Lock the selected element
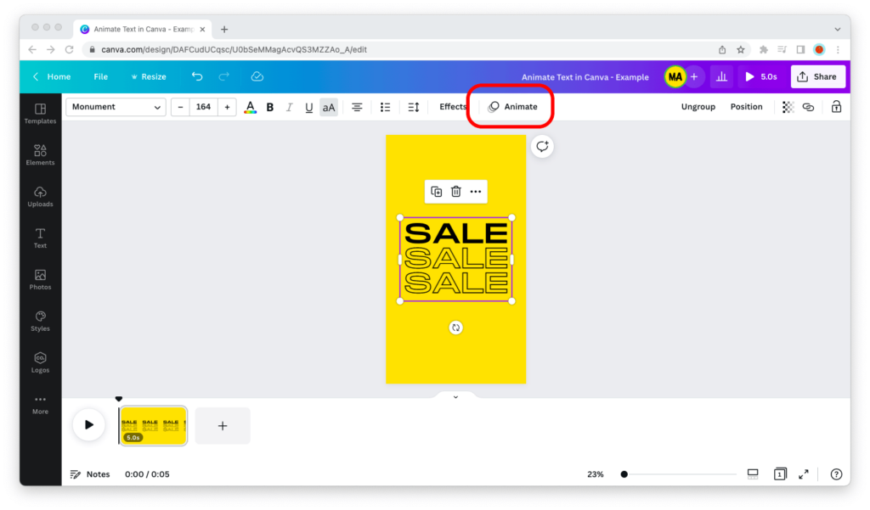The height and width of the screenshot is (510, 870). (x=836, y=106)
